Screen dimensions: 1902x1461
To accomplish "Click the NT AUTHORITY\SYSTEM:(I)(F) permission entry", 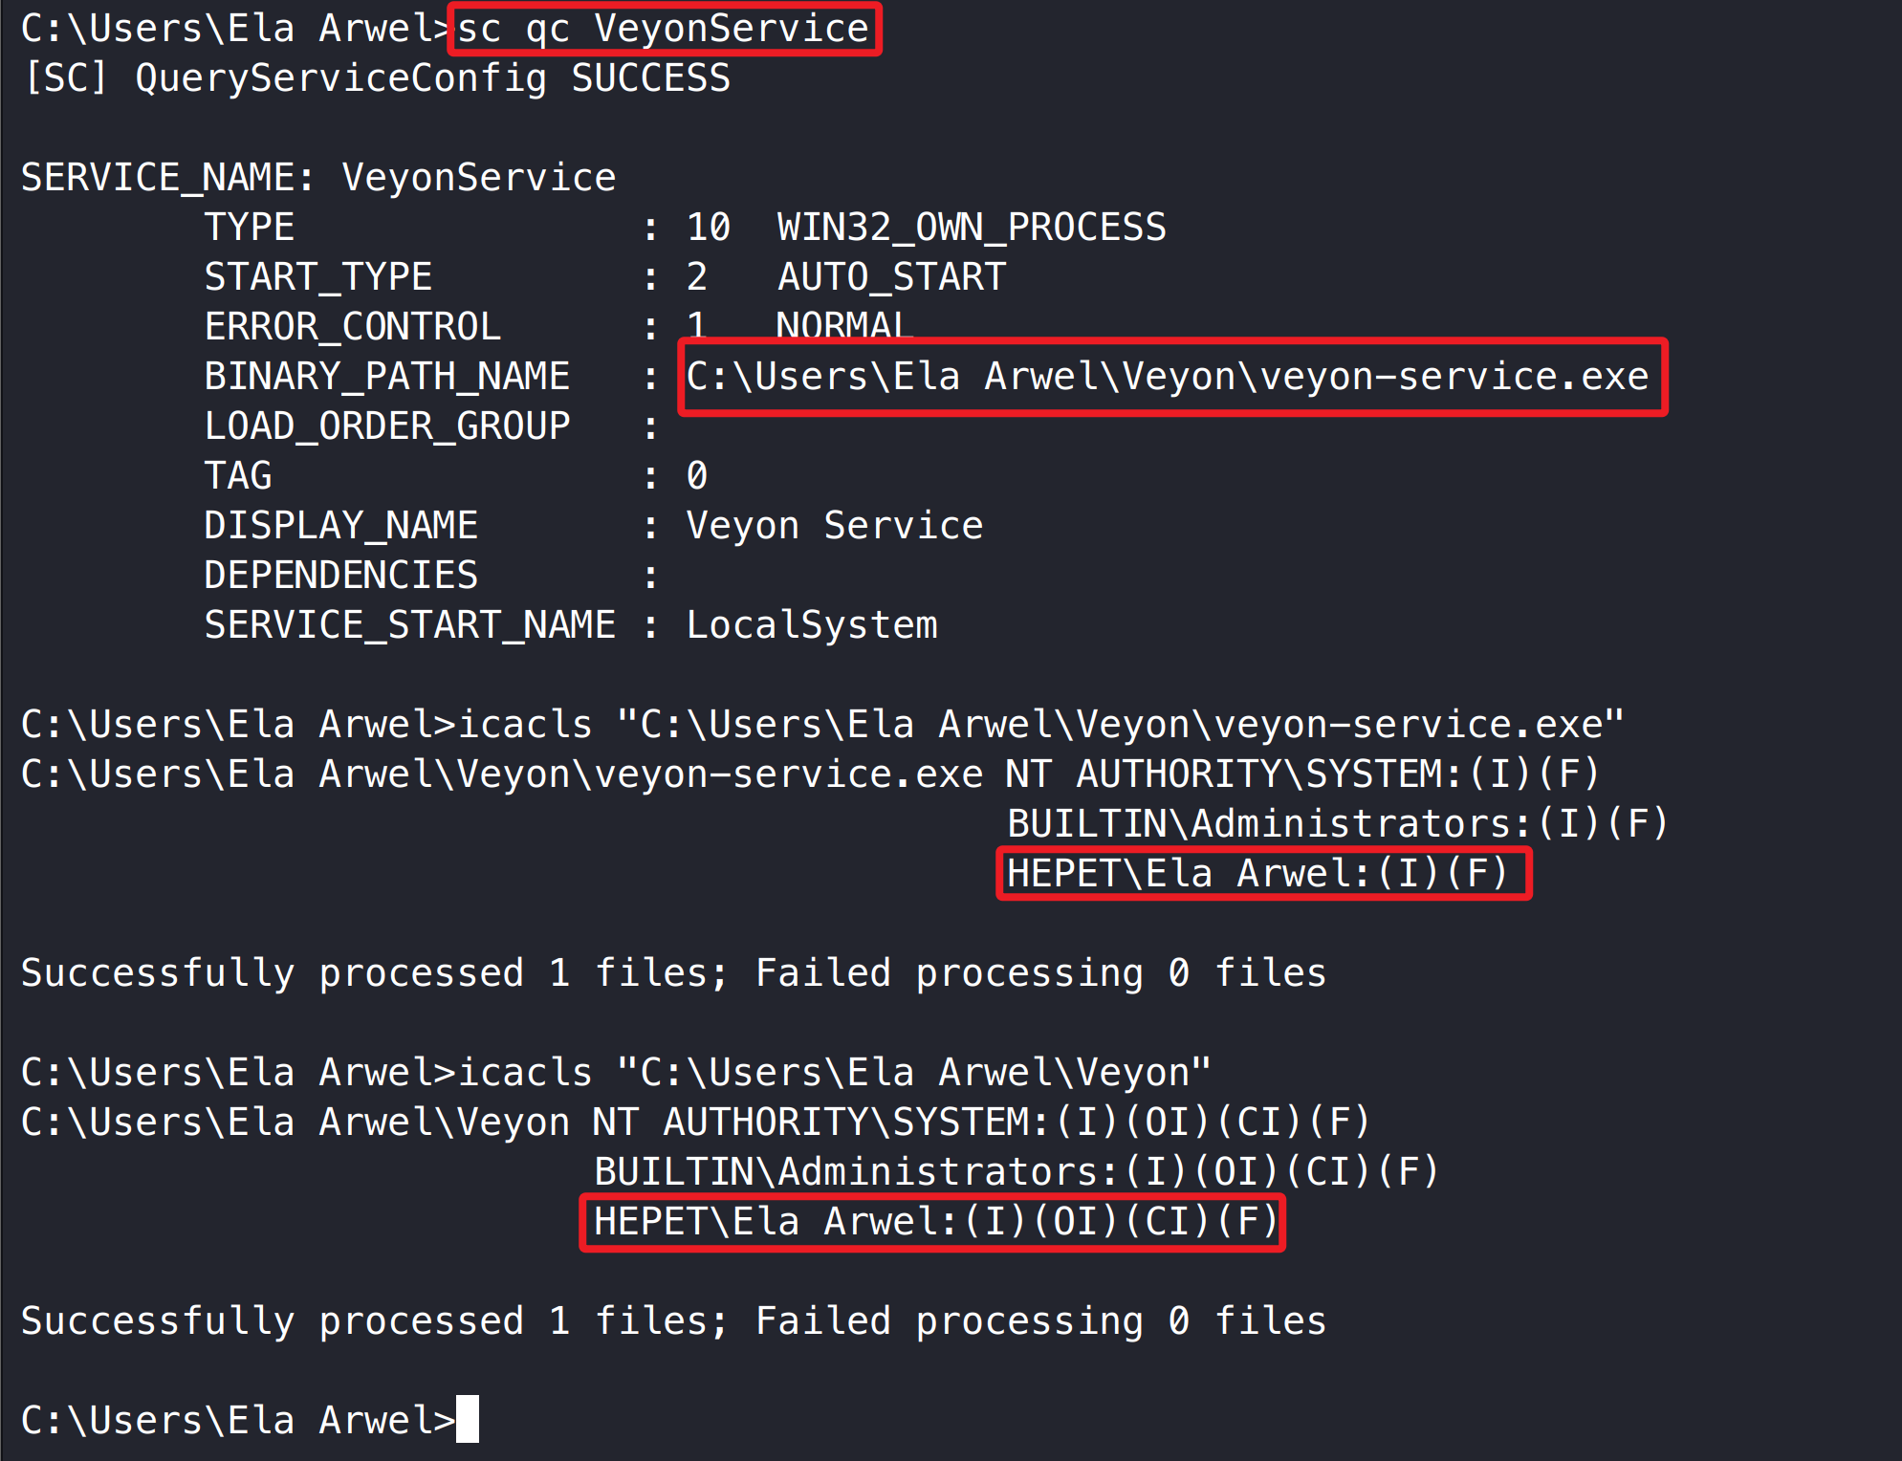I will pos(1302,774).
